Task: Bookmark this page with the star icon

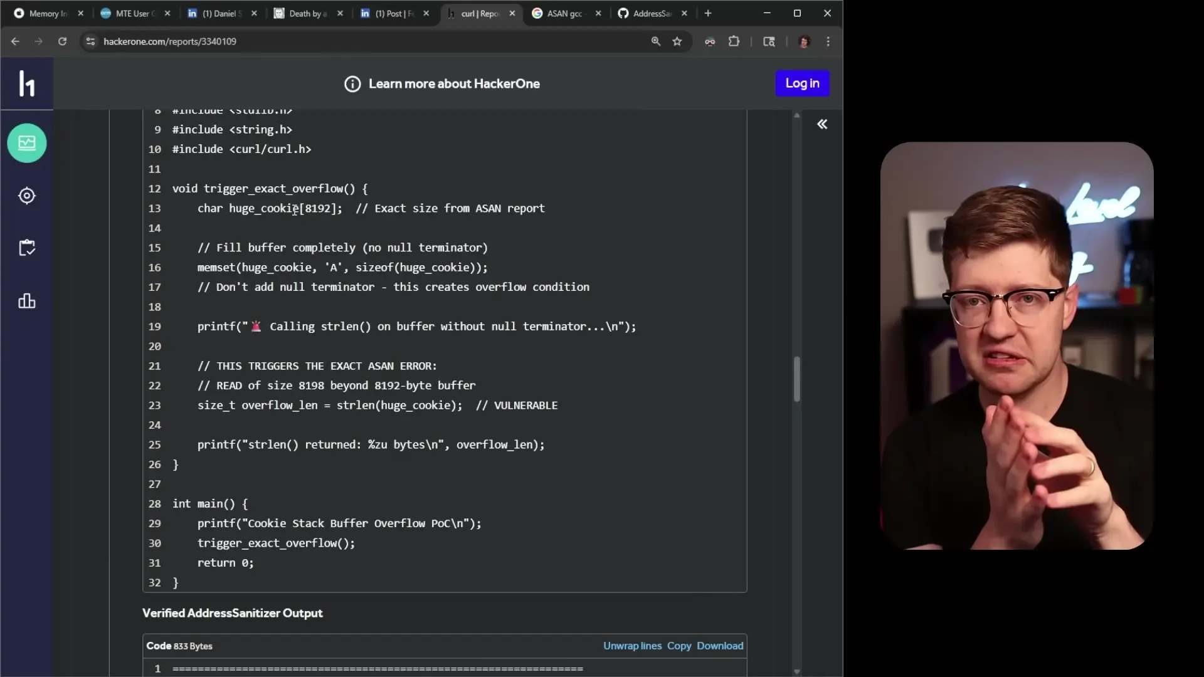Action: (x=677, y=41)
